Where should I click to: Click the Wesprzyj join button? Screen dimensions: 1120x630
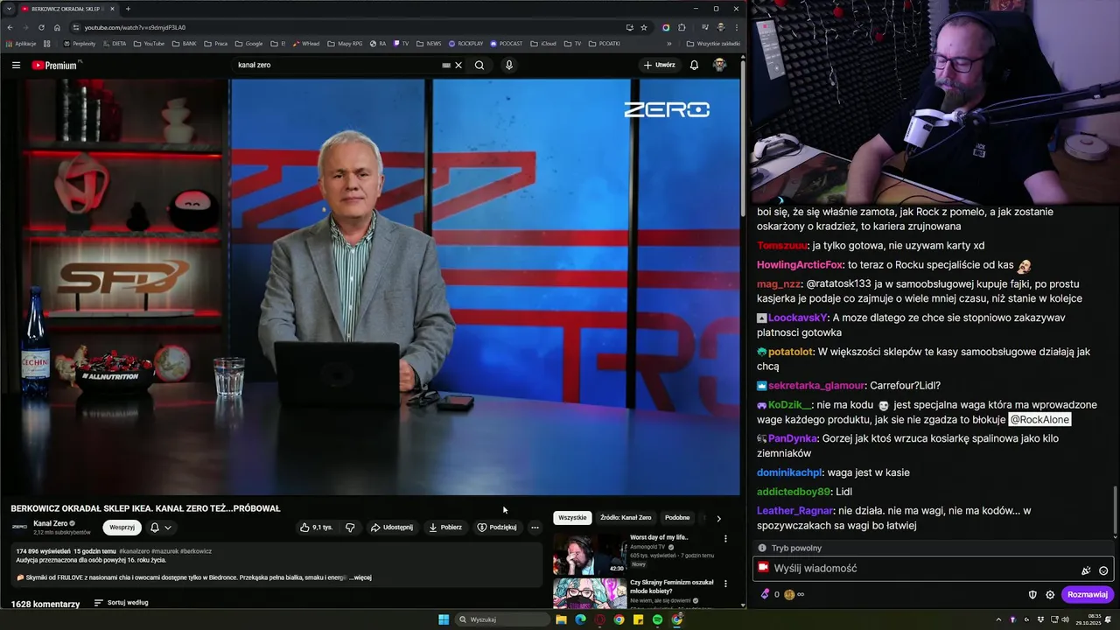click(x=122, y=528)
